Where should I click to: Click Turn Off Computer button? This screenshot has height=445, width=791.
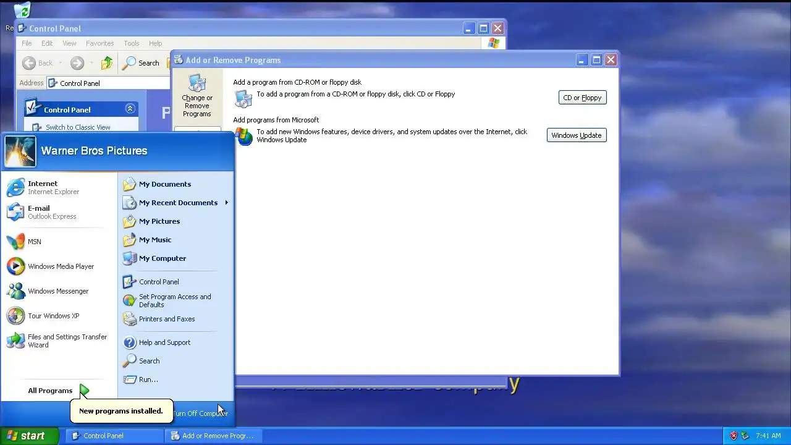[x=200, y=413]
